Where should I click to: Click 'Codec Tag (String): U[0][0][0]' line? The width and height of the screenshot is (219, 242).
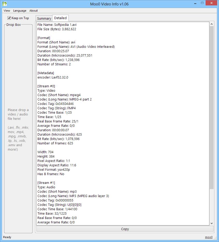click(x=59, y=205)
